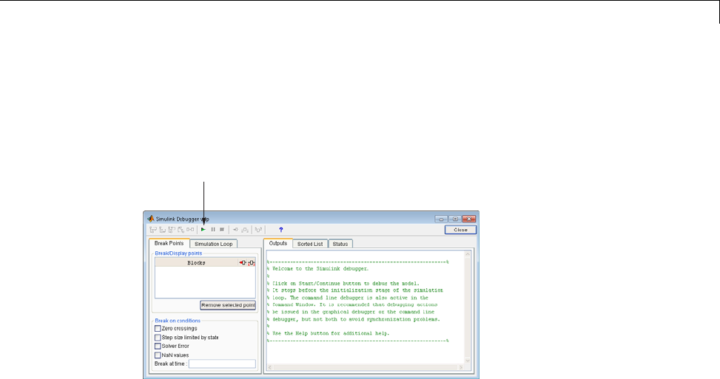
Task: Select the Outputs tab
Action: point(277,243)
